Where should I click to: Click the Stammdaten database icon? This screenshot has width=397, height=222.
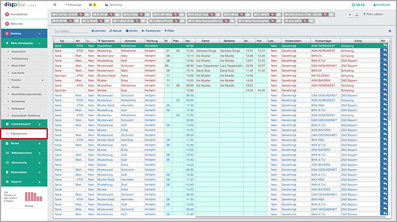point(7,173)
